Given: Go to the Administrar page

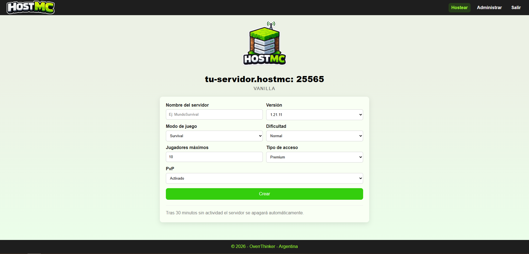Looking at the screenshot, I should (489, 8).
